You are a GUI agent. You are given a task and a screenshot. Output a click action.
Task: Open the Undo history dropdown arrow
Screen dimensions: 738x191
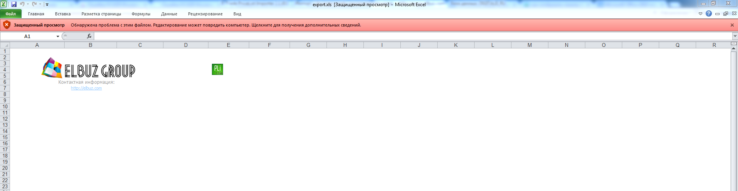pyautogui.click(x=28, y=4)
